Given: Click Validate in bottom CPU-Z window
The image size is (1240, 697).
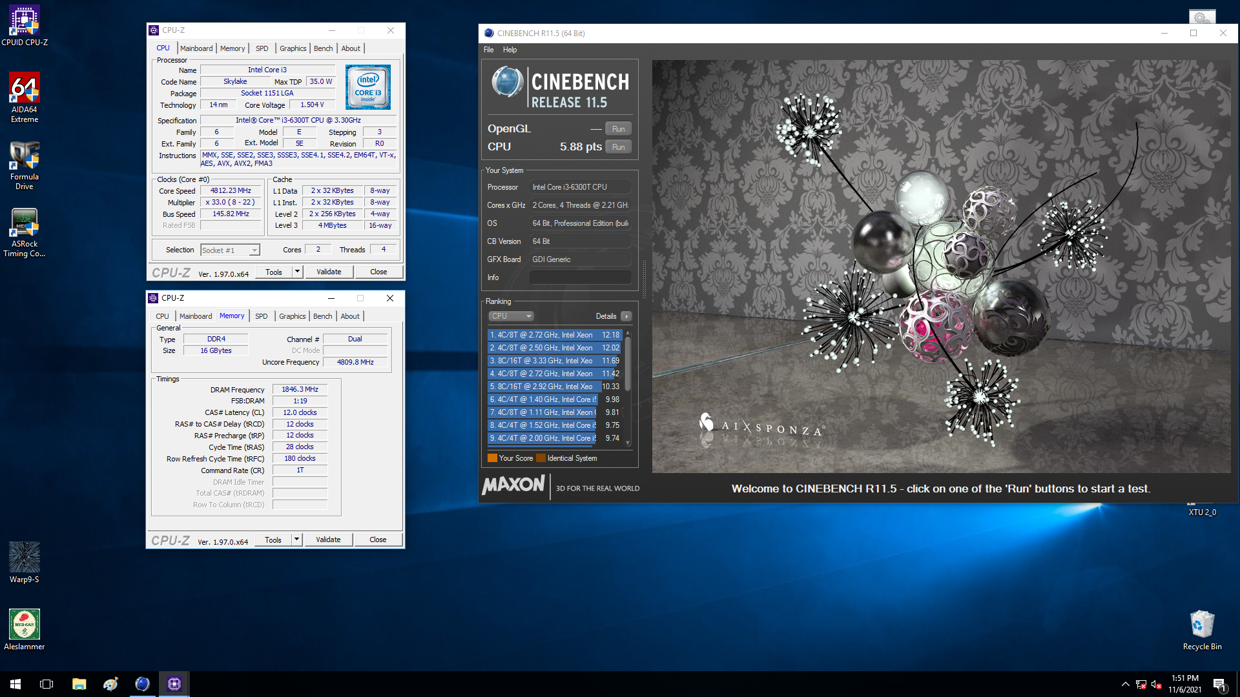Looking at the screenshot, I should click(328, 540).
